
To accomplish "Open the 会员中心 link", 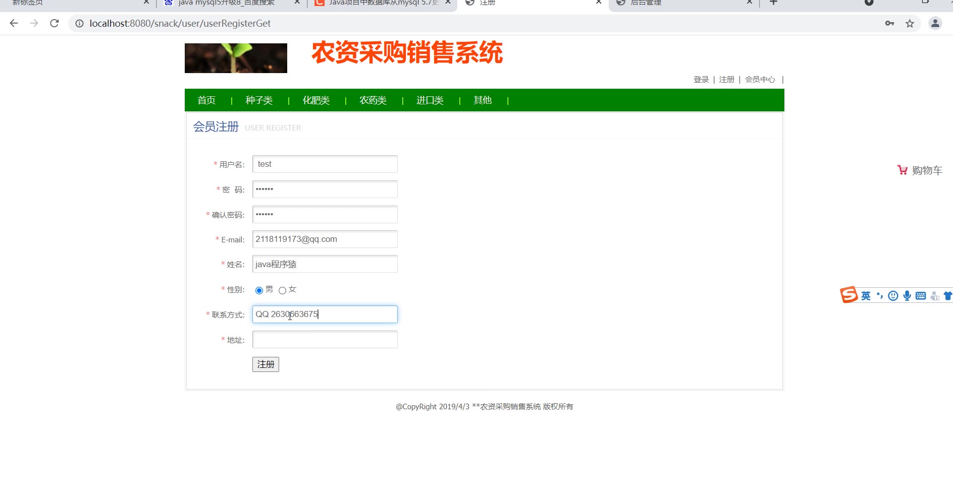I will point(760,80).
